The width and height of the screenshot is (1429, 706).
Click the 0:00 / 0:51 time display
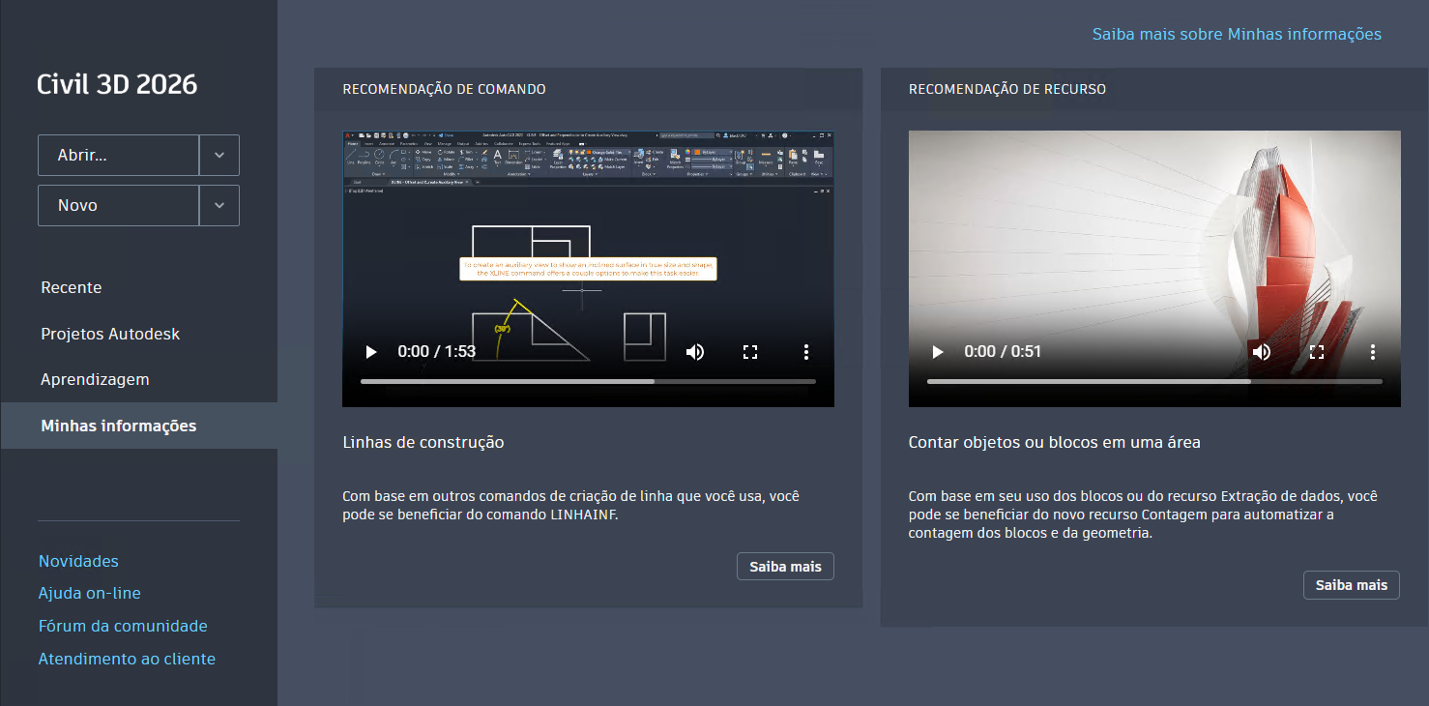1003,352
